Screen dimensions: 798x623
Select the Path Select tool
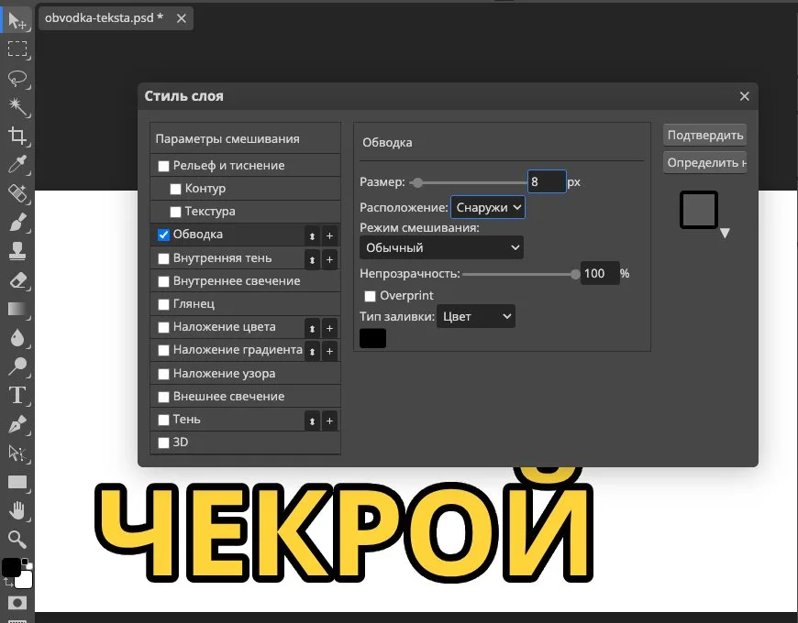point(17,453)
